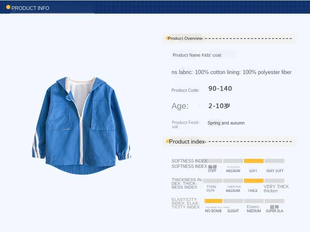Click the STIFF softness label
310x232 pixels.
[212, 171]
